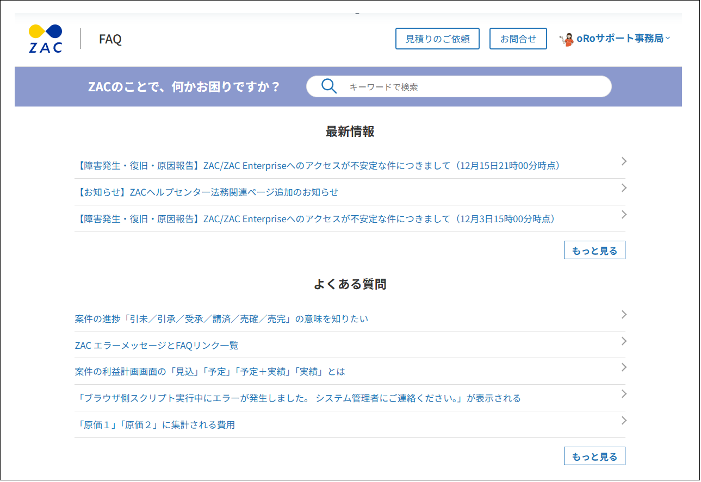Click the 見積りのご依頼 button
This screenshot has width=701, height=482.
click(x=437, y=38)
